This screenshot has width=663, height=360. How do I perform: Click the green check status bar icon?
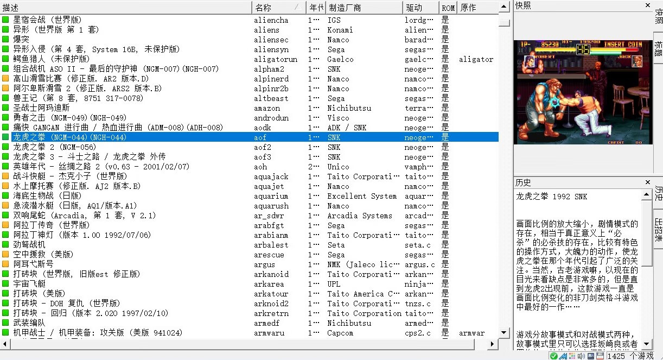click(x=553, y=356)
